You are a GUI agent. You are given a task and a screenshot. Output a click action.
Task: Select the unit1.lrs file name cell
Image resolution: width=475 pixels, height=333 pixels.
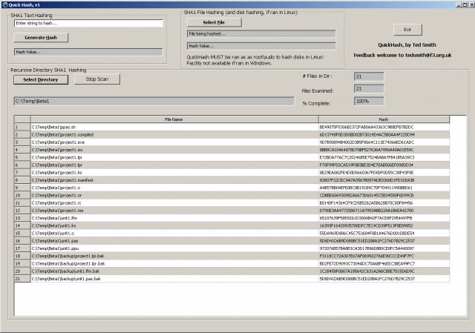(174, 225)
